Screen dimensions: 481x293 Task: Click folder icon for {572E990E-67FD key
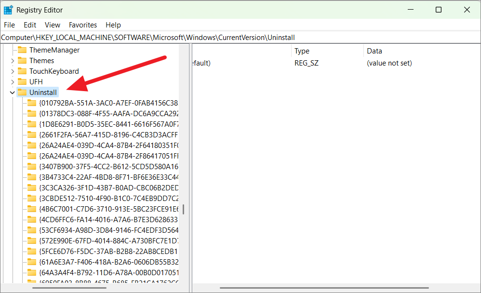pyautogui.click(x=32, y=240)
